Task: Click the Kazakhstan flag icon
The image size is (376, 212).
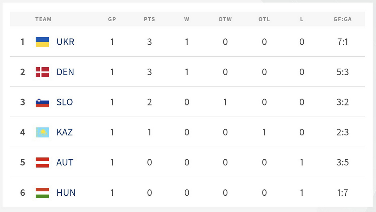Action: pos(42,132)
